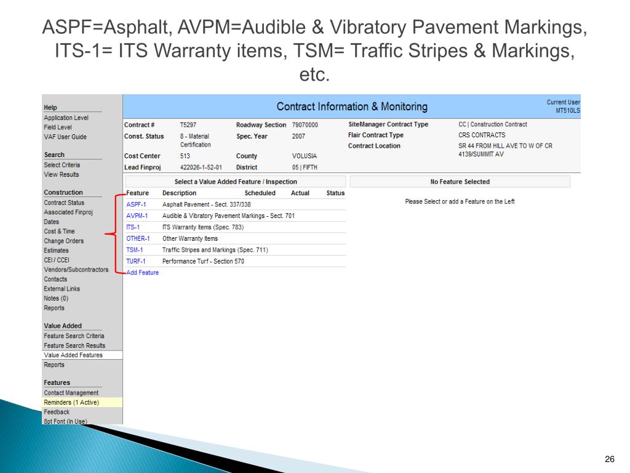Open CEI / CCEI section
Image resolution: width=630 pixels, height=473 pixels.
click(56, 261)
